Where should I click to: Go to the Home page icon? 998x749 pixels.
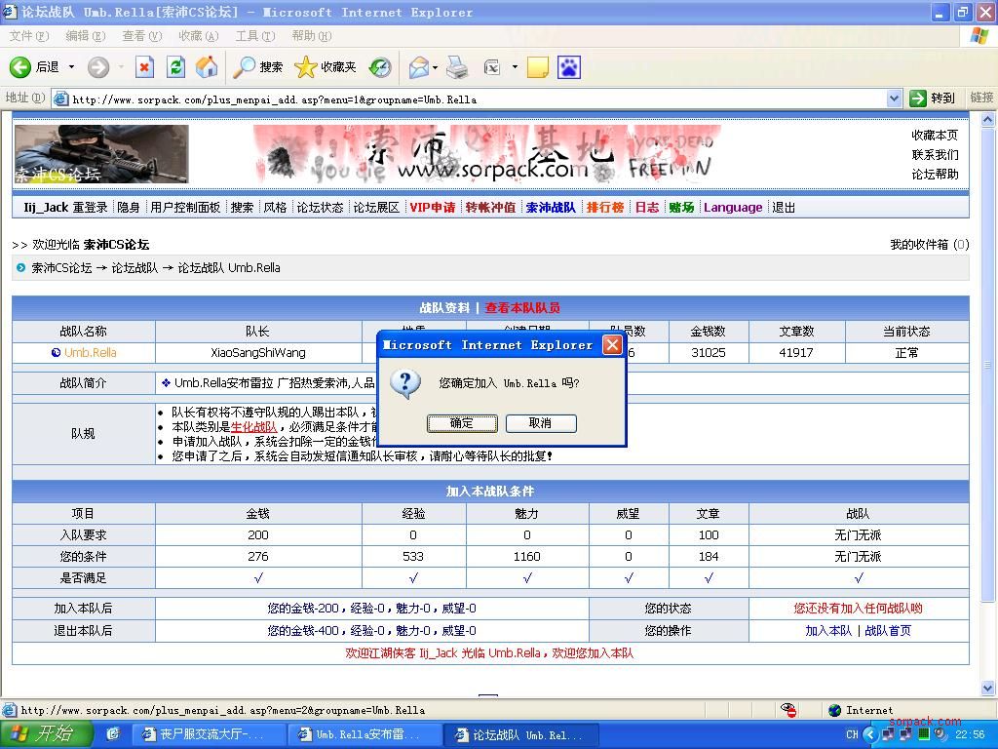pos(207,67)
